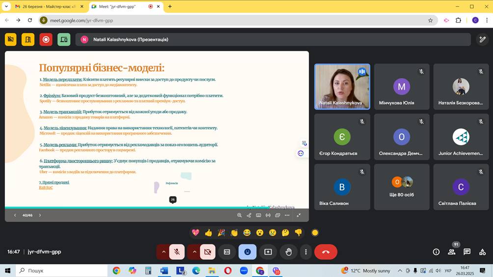This screenshot has height=277, width=493.
Task: Send the thumbs up emoji reaction
Action: pos(209,232)
